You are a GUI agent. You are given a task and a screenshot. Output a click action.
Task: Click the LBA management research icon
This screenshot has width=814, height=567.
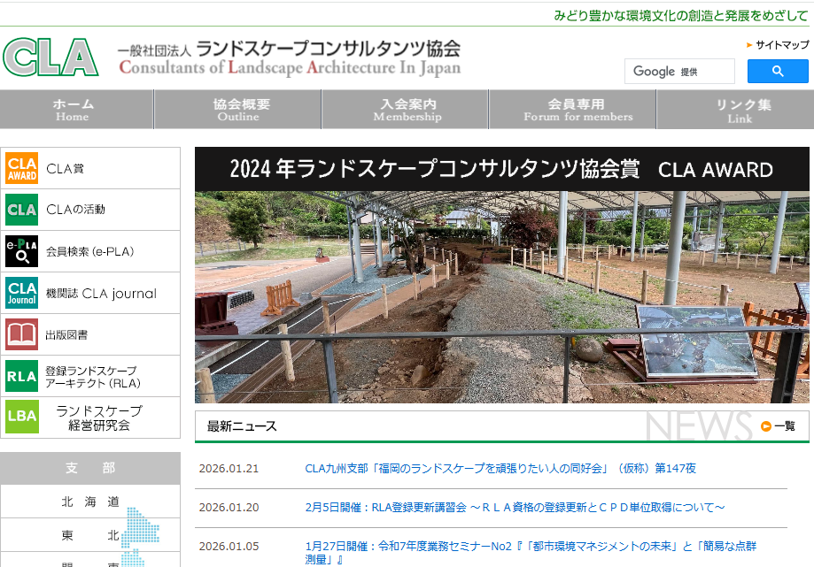(x=22, y=418)
